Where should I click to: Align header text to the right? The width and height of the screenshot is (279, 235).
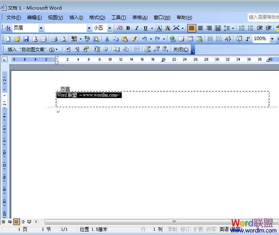point(209,28)
